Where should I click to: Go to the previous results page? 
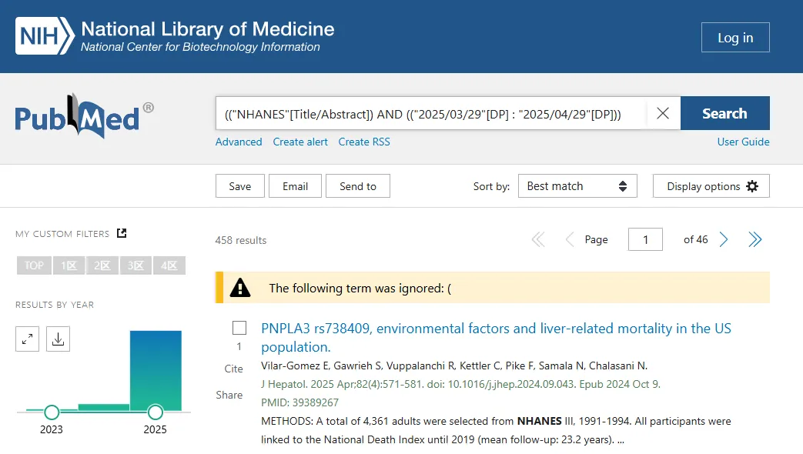coord(570,239)
